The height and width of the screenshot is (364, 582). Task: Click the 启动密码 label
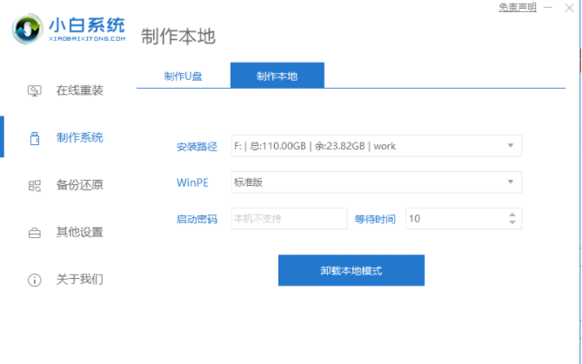[x=197, y=219]
